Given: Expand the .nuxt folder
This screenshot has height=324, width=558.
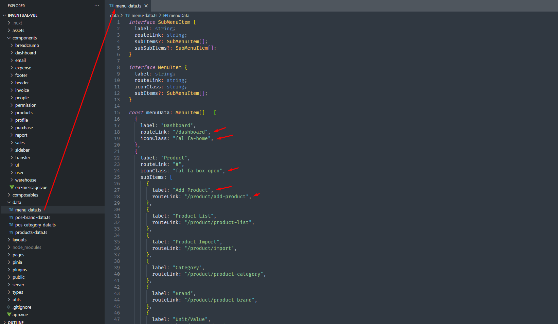Looking at the screenshot, I should (x=17, y=23).
